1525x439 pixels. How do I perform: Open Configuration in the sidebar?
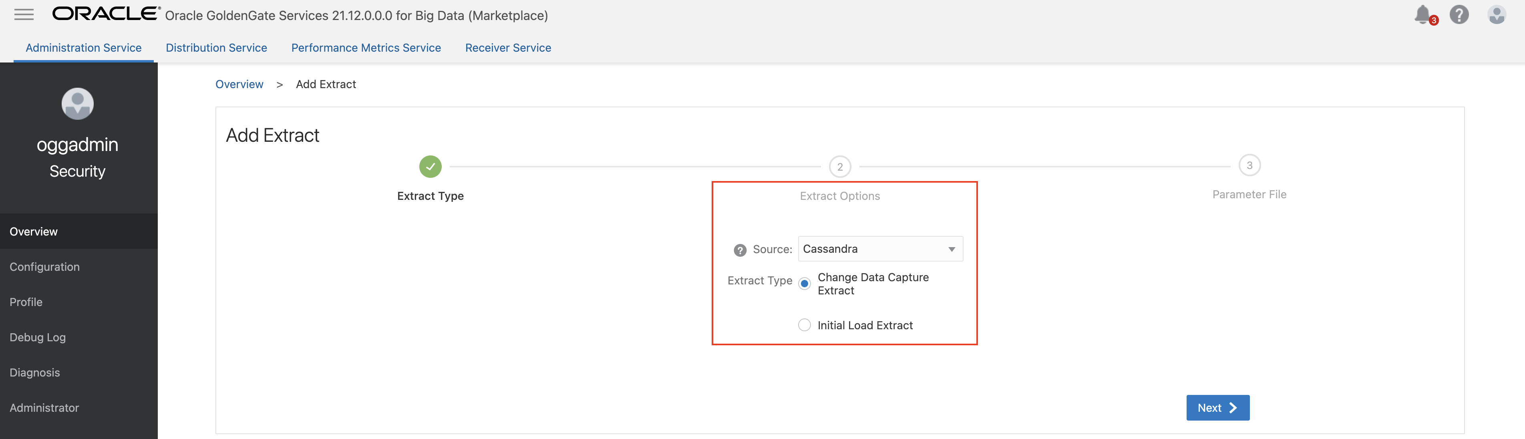pyautogui.click(x=44, y=267)
